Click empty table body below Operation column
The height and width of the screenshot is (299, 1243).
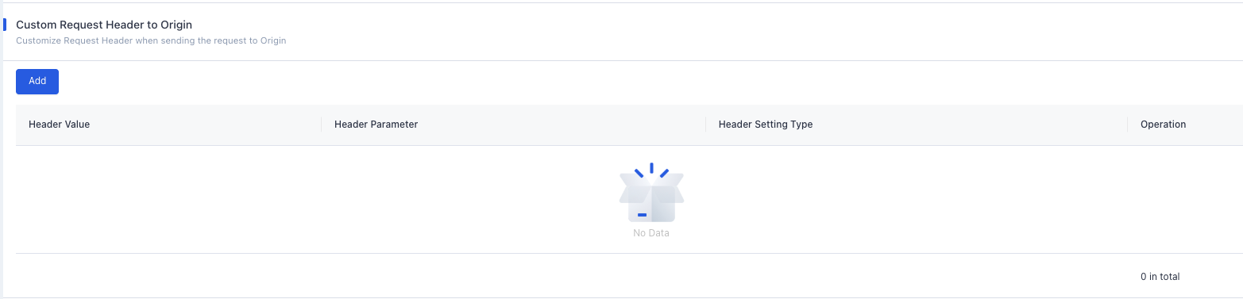click(x=1185, y=199)
